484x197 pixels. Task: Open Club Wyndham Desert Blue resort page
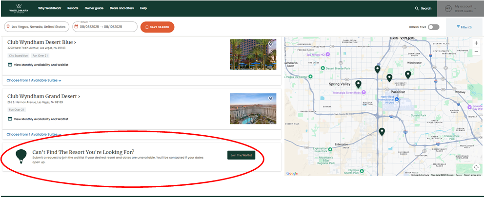coord(41,42)
